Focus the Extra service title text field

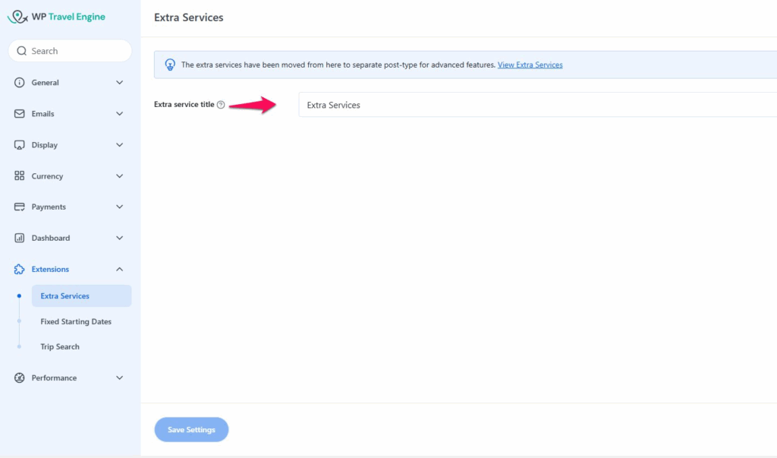[531, 105]
